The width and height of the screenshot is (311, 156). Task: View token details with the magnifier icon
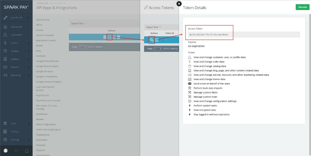coord(152,40)
